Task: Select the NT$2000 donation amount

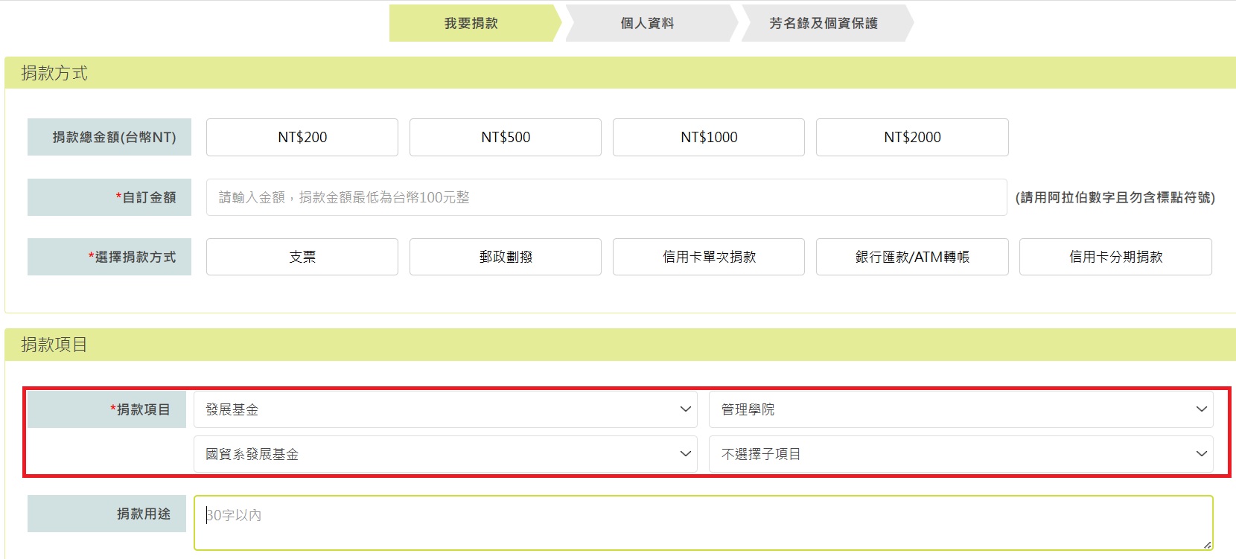Action: coord(911,137)
